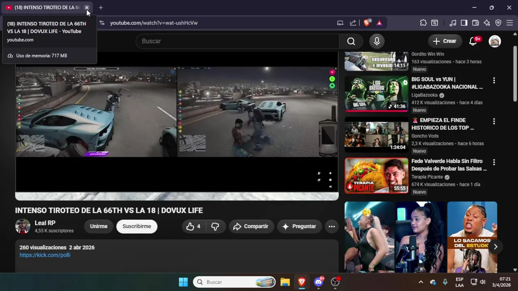Screen dimensions: 518x291
Task: Open options for BIG SOUL vs YUN video
Action: coord(494,80)
